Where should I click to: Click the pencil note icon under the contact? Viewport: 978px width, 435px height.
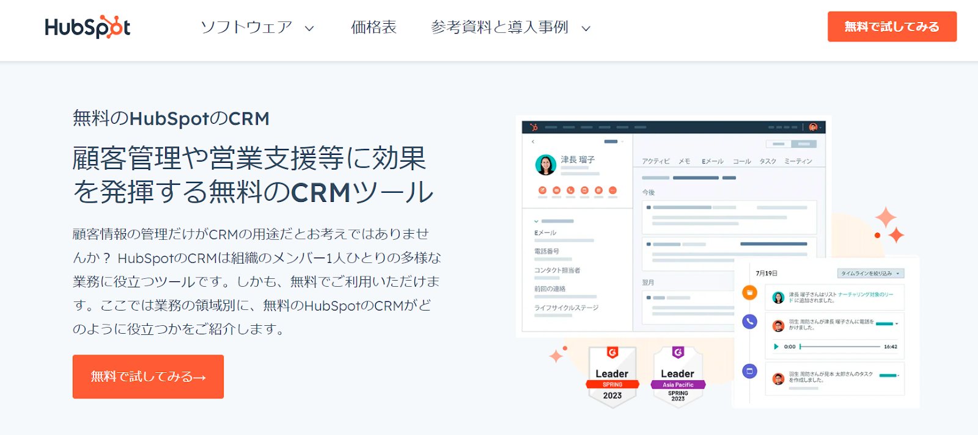coord(542,190)
